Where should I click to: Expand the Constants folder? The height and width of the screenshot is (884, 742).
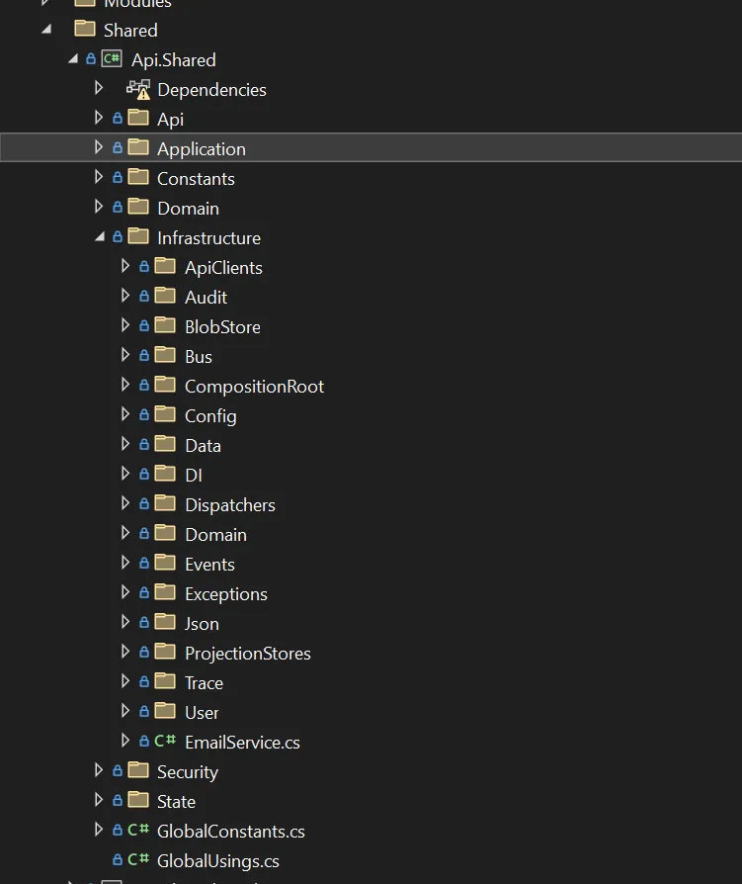(x=99, y=177)
